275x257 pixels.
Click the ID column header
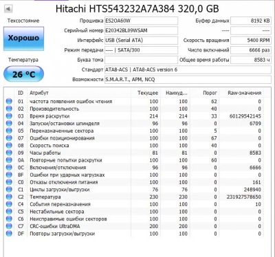(21, 93)
